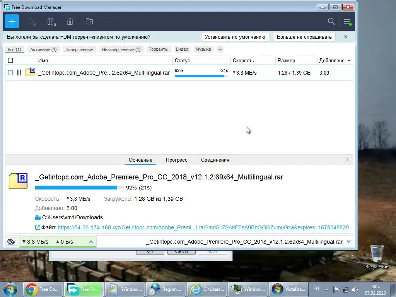Tick the checkbox for the Premiere rar download
The image size is (396, 297).
(x=10, y=73)
